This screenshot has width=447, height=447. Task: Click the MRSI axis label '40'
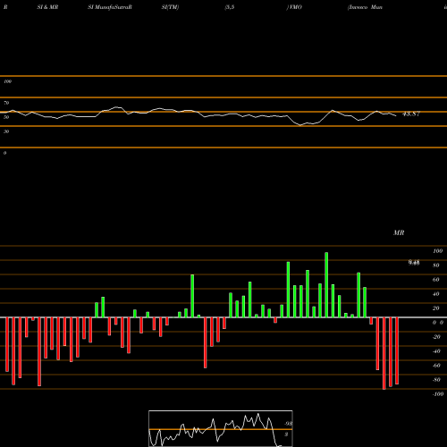click(x=436, y=294)
